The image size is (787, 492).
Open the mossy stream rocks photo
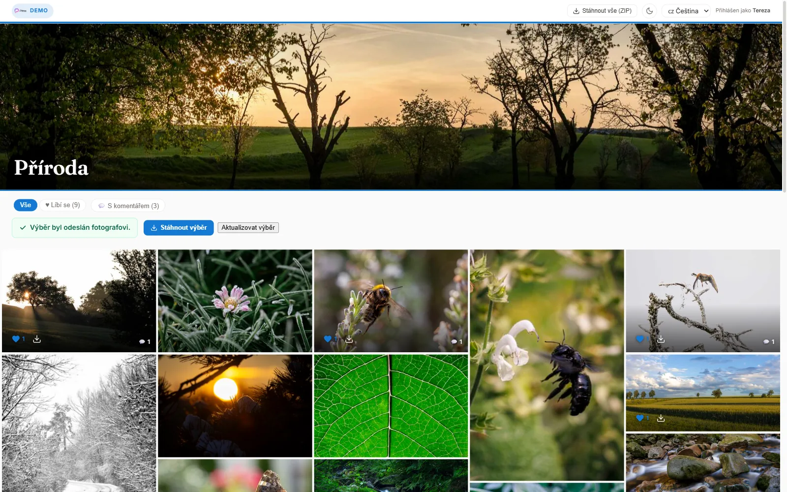click(703, 462)
